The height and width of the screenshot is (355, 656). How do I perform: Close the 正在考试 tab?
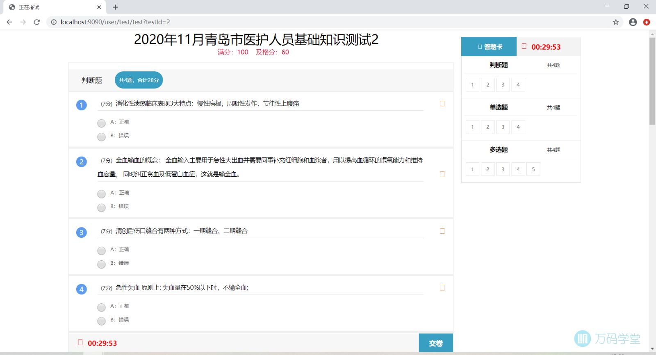(99, 7)
